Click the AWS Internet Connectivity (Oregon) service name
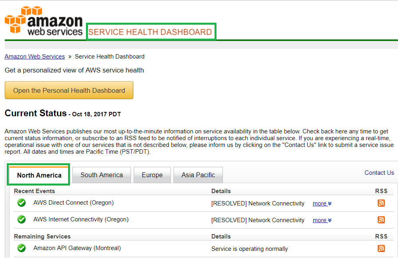 81,219
